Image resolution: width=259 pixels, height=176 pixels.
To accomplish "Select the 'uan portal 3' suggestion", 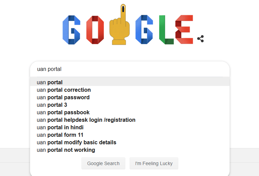I will click(x=130, y=105).
